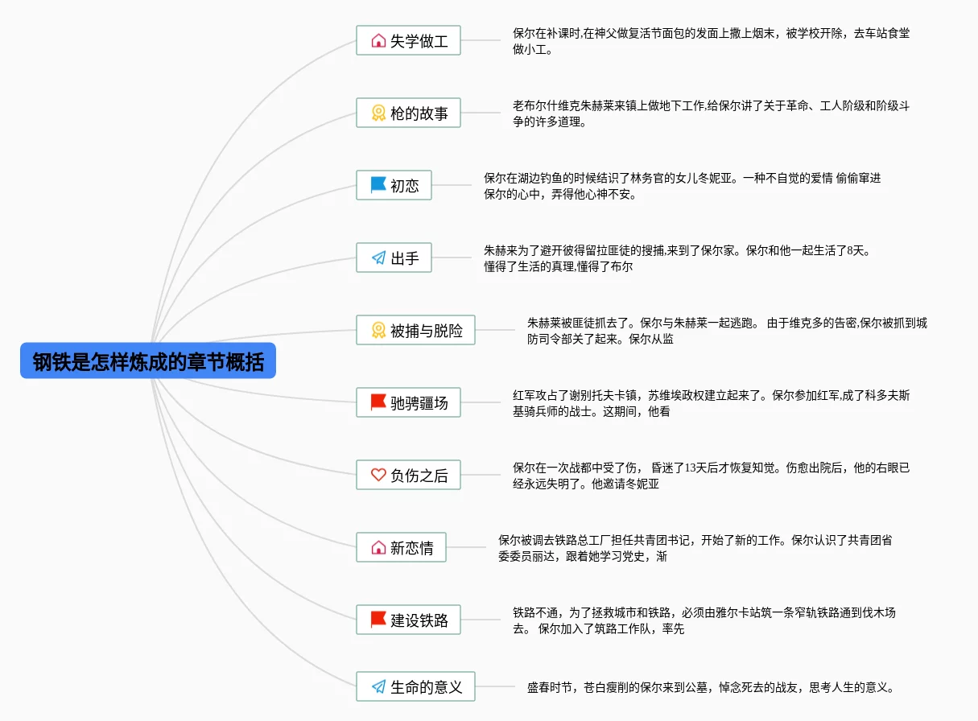Click the red flag icon on 建设铁路 node
Image resolution: width=978 pixels, height=721 pixels.
(378, 620)
